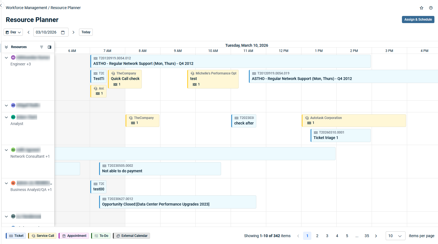Click the Assign & Schedule button
The image size is (438, 244).
(x=418, y=20)
